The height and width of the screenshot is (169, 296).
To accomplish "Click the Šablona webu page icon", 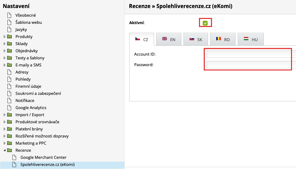I will [9, 22].
